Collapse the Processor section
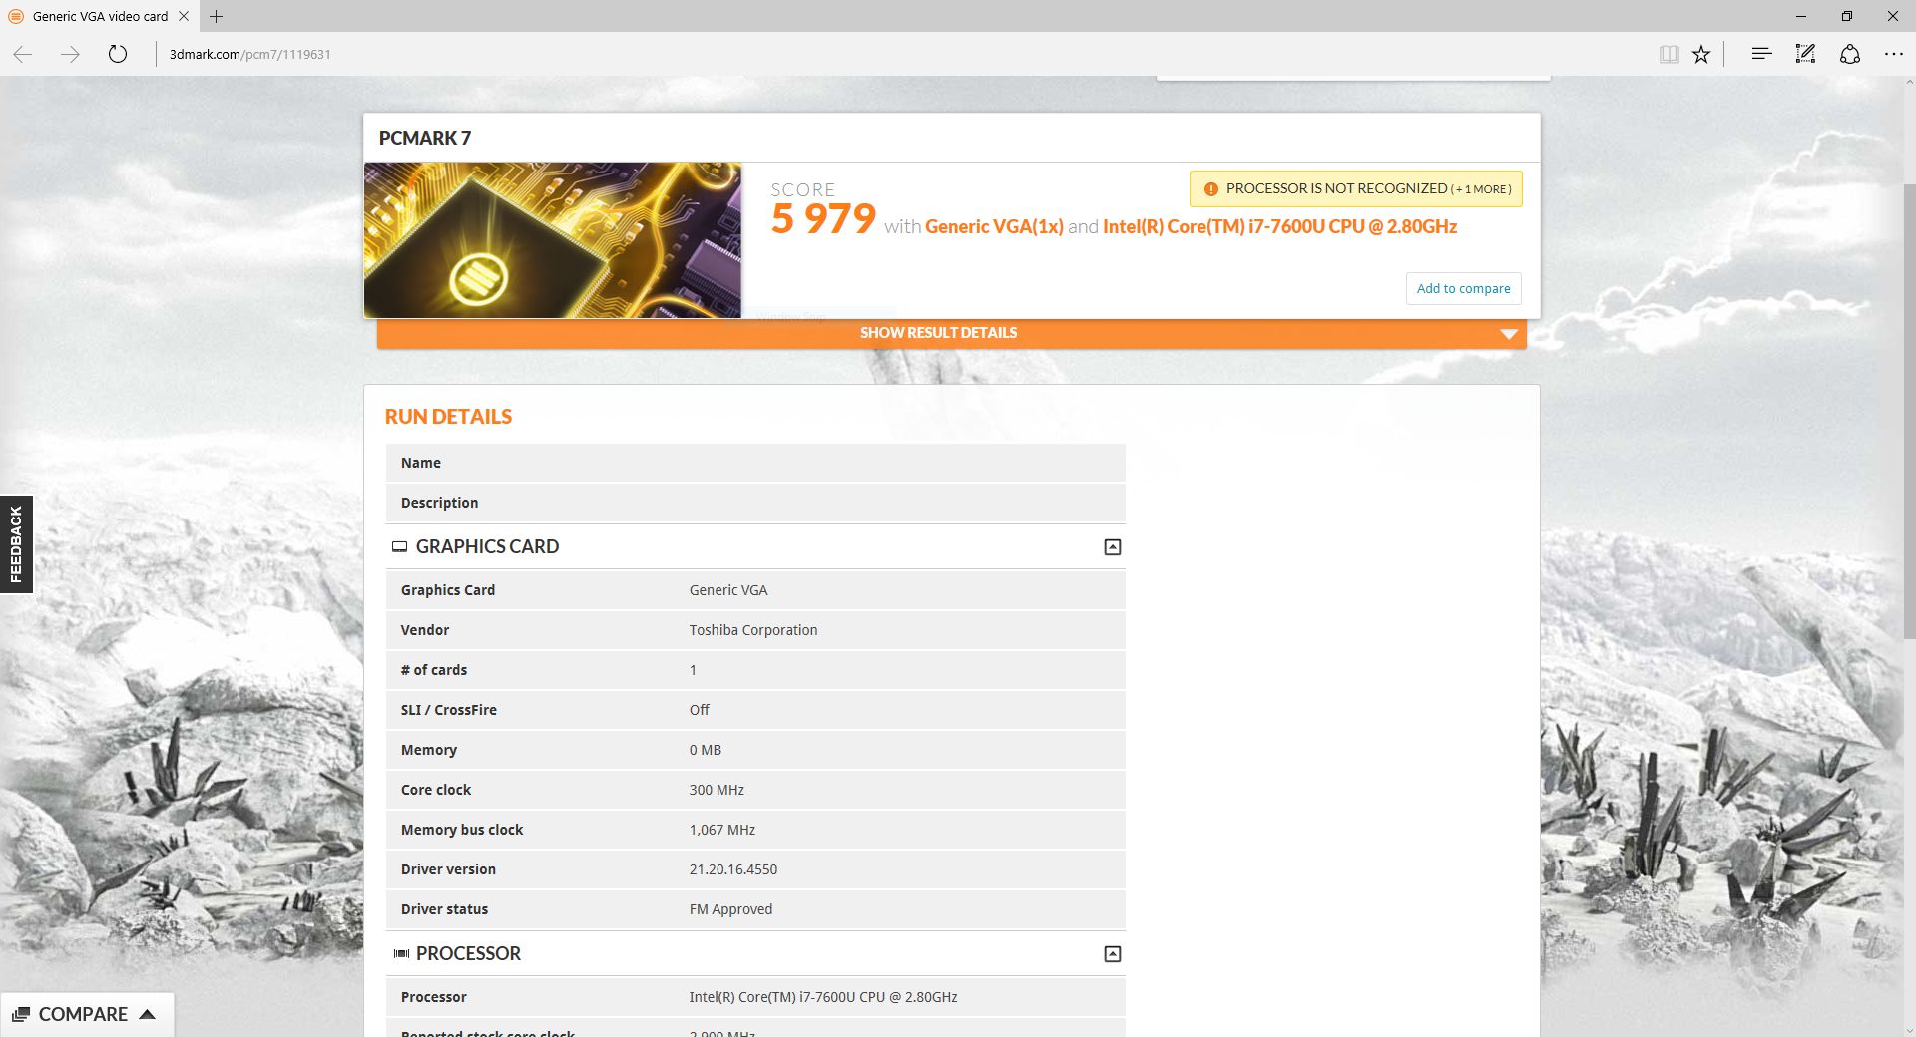This screenshot has height=1037, width=1916. (x=1113, y=954)
